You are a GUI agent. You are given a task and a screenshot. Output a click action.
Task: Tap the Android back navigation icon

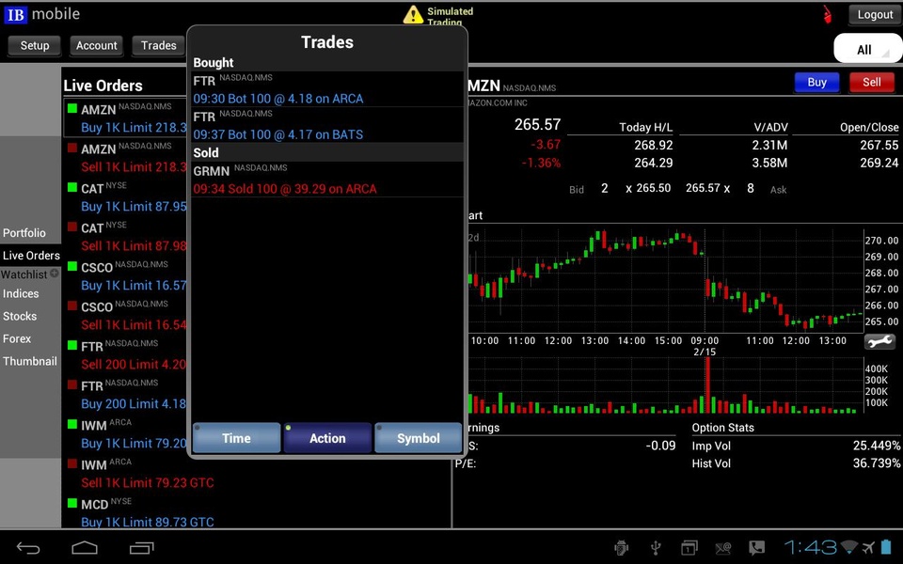(x=27, y=547)
